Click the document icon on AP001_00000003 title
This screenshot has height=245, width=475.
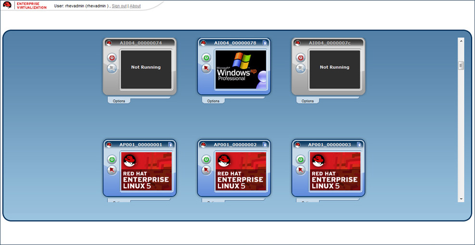[359, 145]
